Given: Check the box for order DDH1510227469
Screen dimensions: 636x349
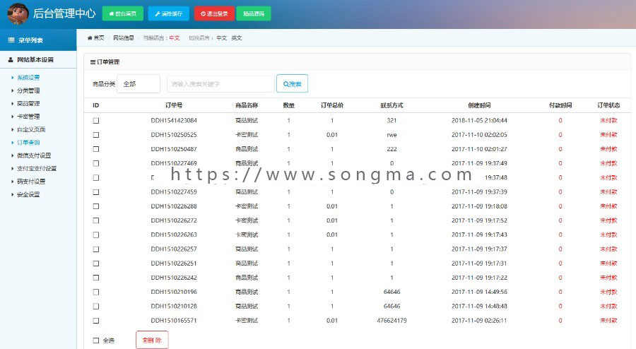Looking at the screenshot, I should [95, 163].
